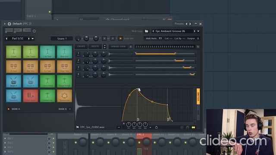276x155 pixels.
Task: Click gear icon next to FPC logo
Action: [34, 31]
